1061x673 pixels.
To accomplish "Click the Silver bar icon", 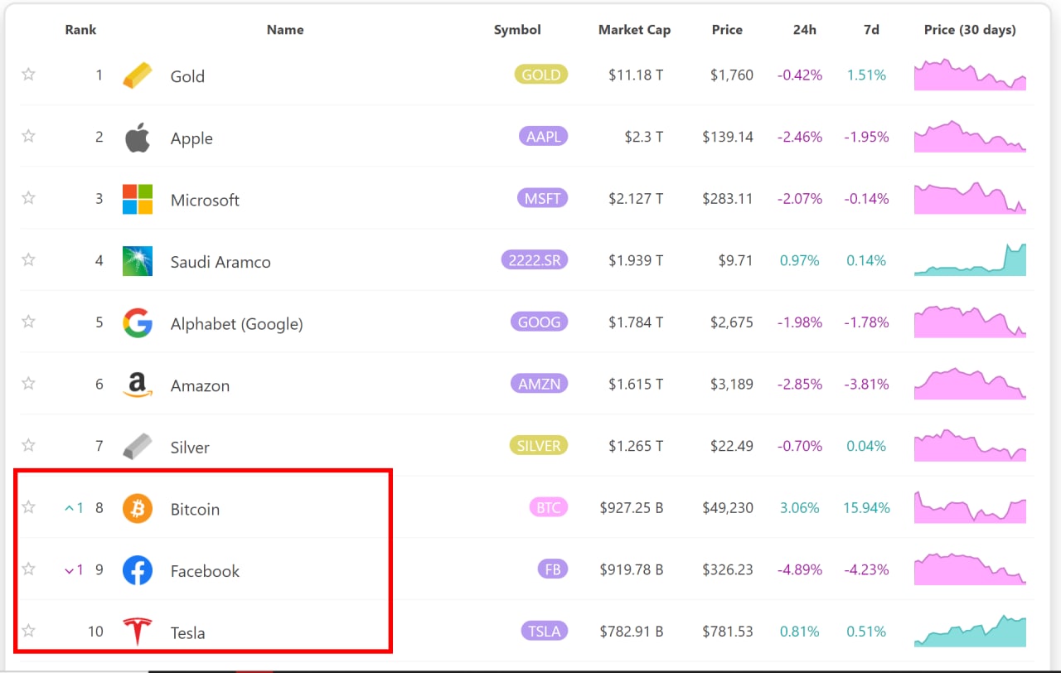I will click(138, 446).
